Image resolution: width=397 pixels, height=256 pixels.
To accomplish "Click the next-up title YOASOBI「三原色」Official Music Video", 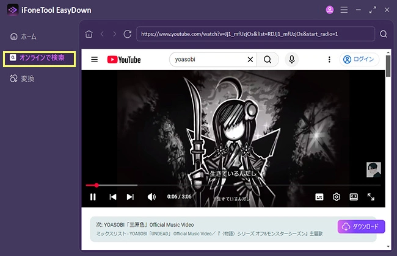I will (x=148, y=225).
